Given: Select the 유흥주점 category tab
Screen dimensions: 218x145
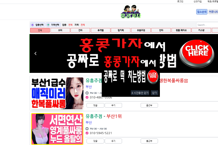Looking at the screenshot, I should (x=141, y=30).
